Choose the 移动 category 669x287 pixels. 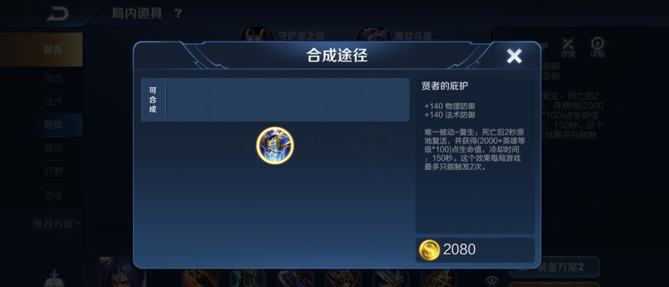(x=54, y=149)
